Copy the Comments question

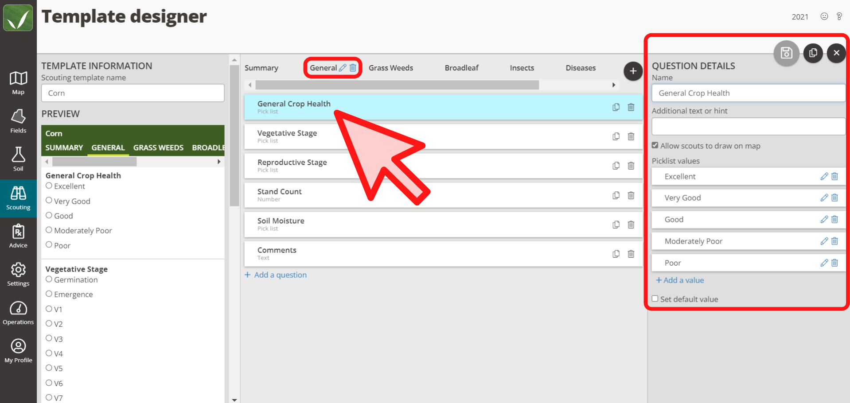(x=616, y=254)
